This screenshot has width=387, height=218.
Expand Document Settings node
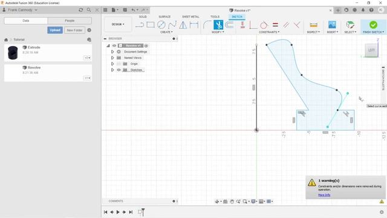point(112,51)
